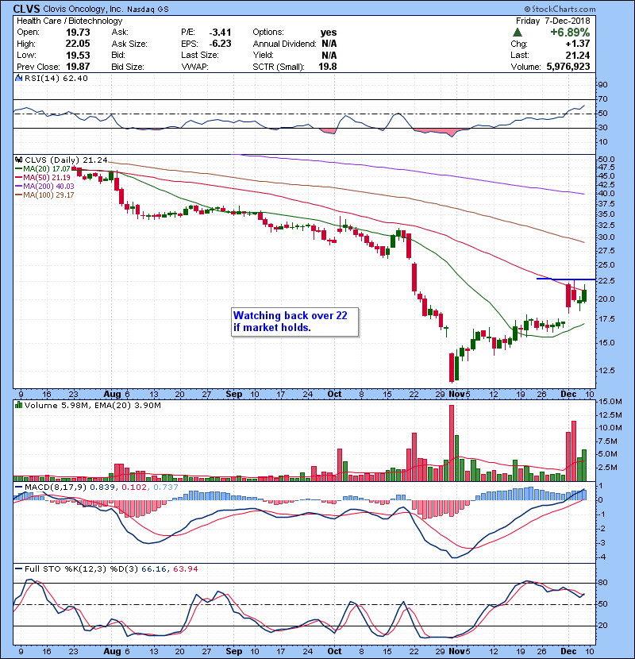Click the blue horizontal resistance line near 22.5
The height and width of the screenshot is (659, 635).
tap(566, 279)
